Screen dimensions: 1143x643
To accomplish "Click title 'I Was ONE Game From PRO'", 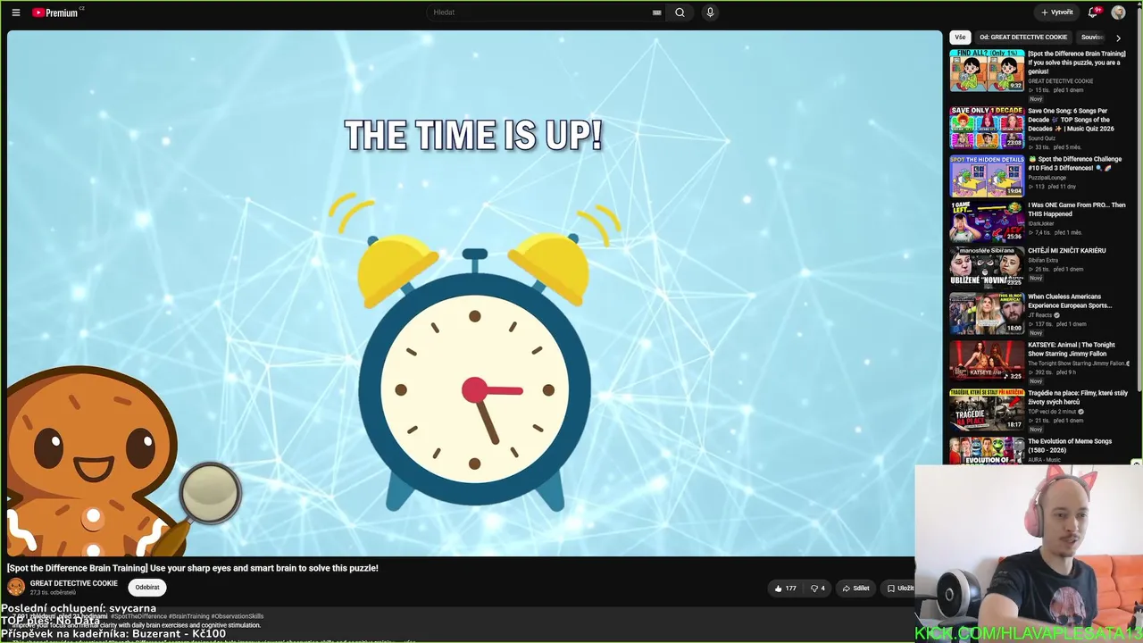I will 1077,210.
